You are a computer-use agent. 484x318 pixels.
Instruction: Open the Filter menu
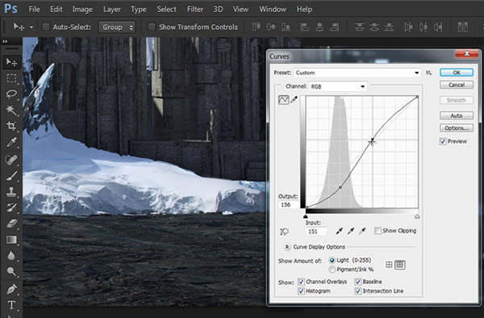(195, 9)
